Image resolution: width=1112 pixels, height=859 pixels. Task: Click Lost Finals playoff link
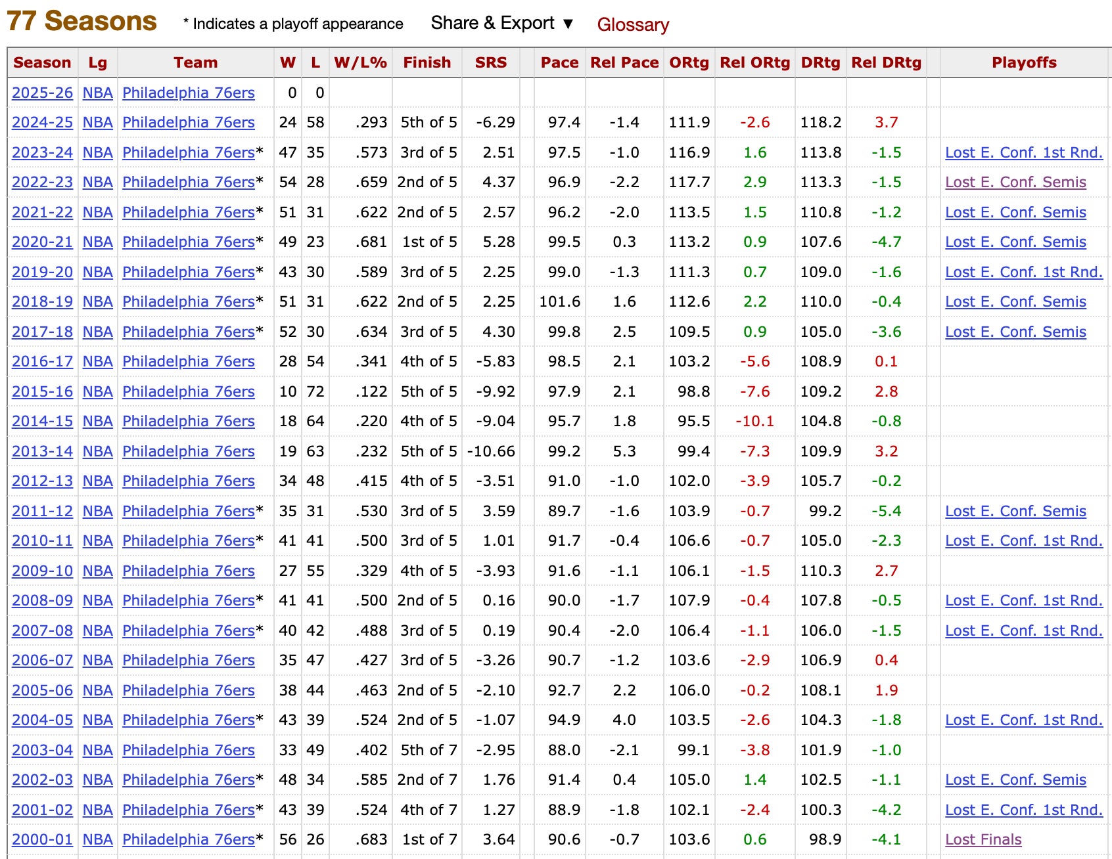(x=983, y=840)
